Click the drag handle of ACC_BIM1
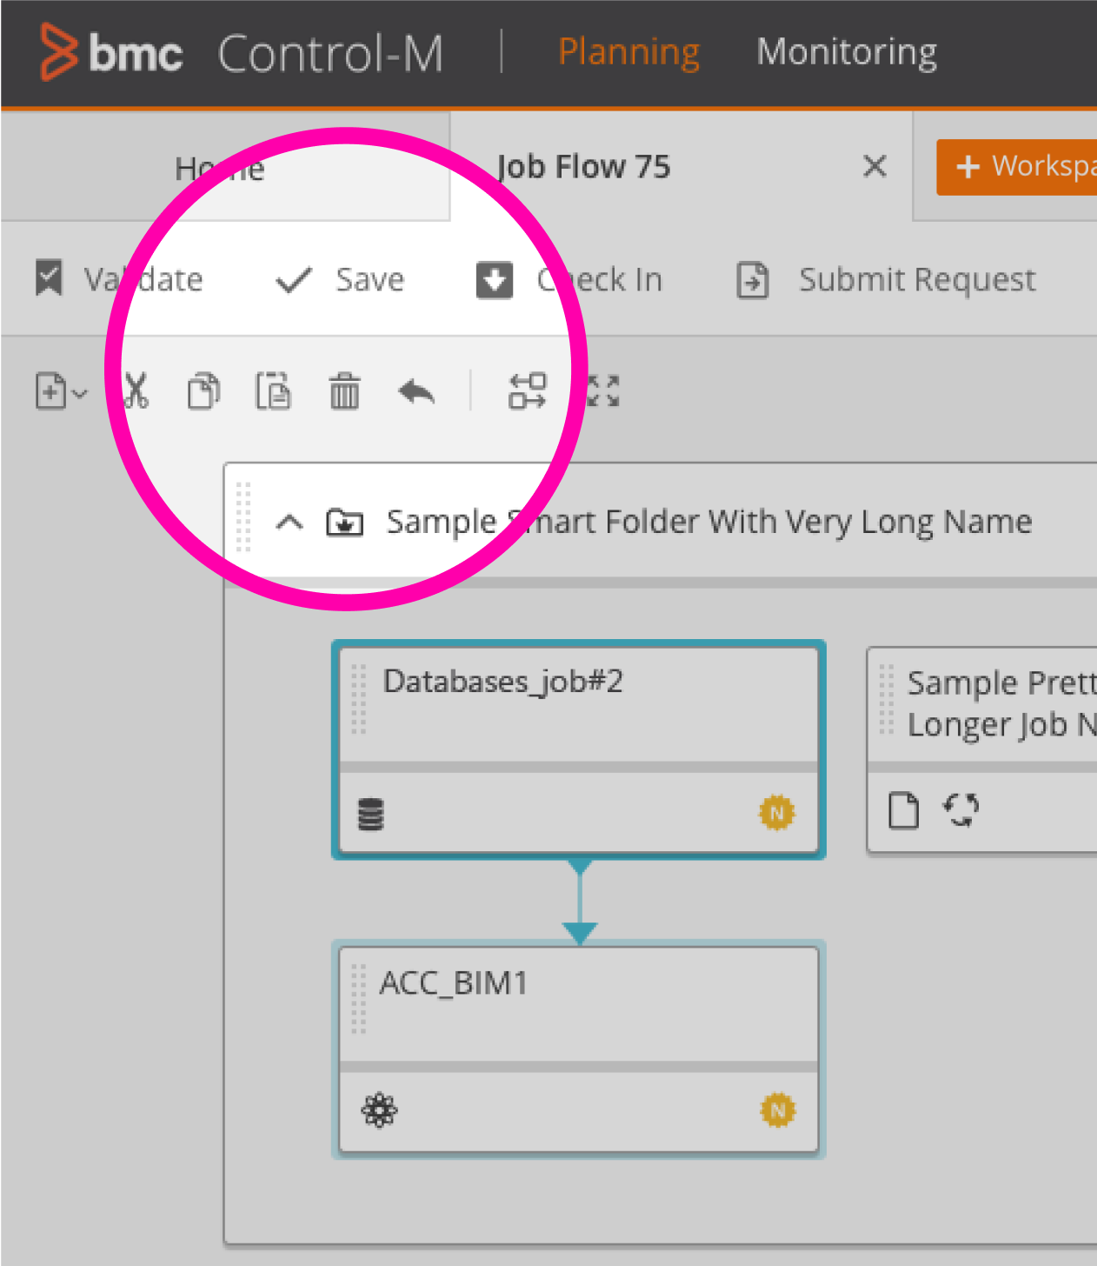 358,998
